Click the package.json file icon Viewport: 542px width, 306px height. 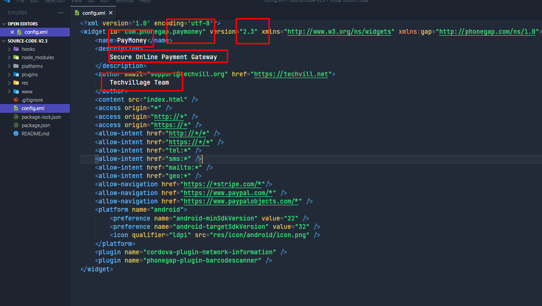(x=16, y=125)
